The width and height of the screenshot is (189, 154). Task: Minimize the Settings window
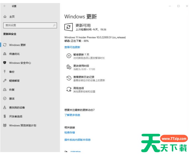click(170, 6)
